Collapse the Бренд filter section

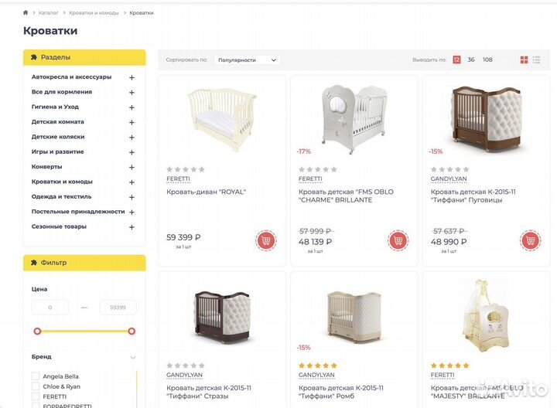pyautogui.click(x=132, y=357)
